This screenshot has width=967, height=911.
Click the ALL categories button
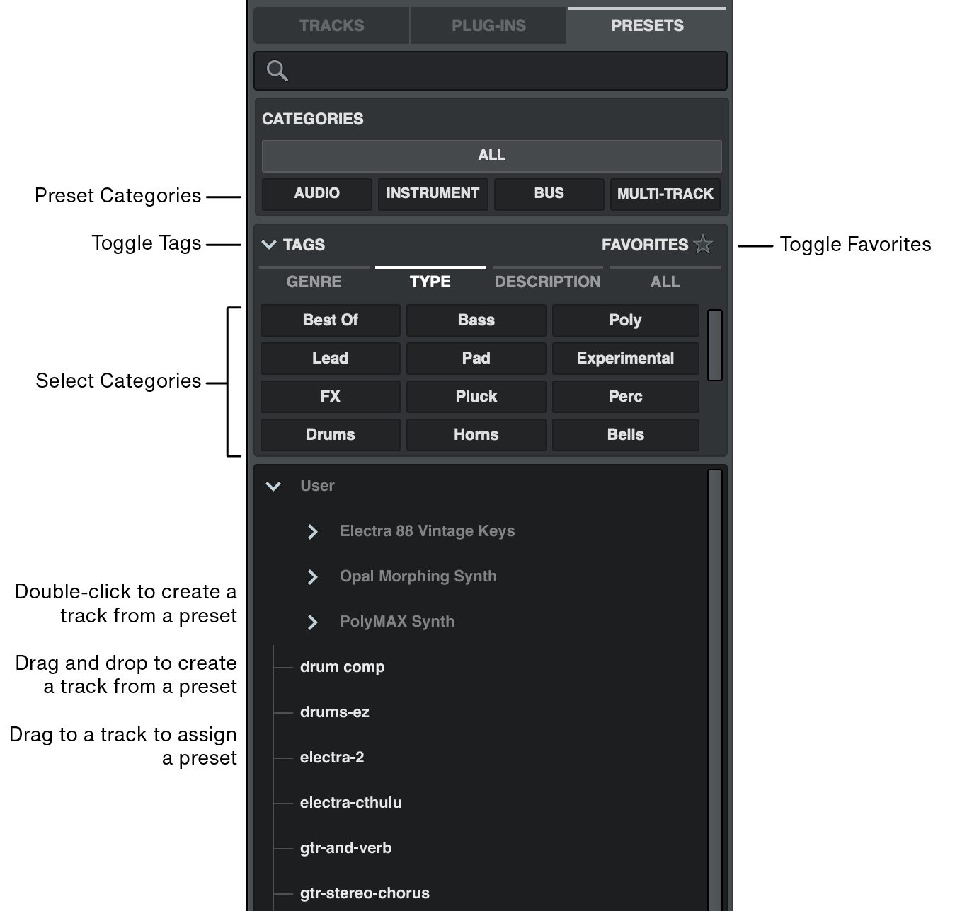491,155
